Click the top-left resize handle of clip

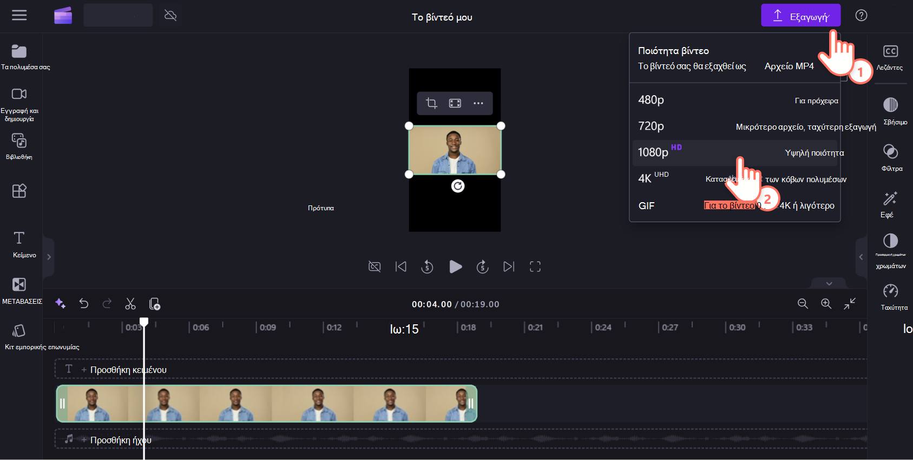pyautogui.click(x=409, y=126)
